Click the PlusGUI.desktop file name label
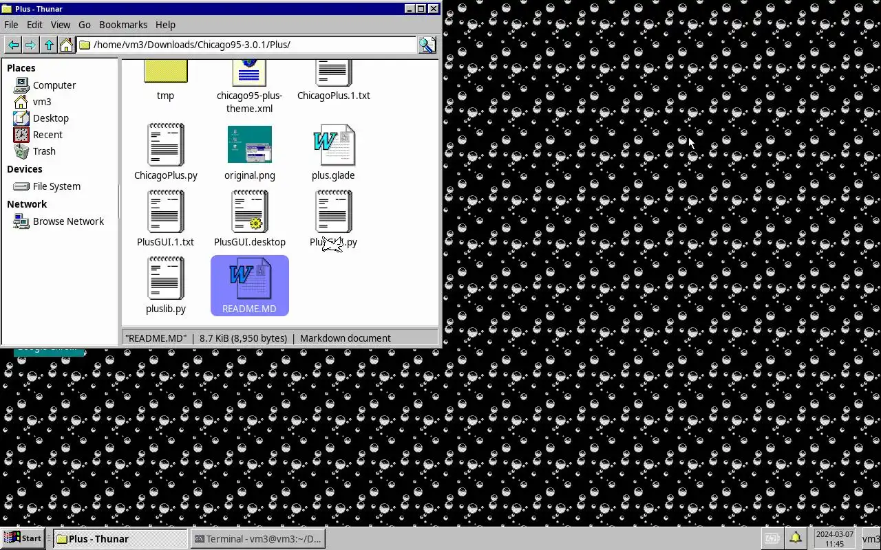 (x=250, y=242)
